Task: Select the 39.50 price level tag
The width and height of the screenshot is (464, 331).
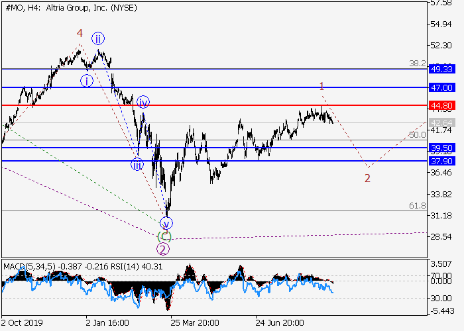Action: pyautogui.click(x=441, y=148)
